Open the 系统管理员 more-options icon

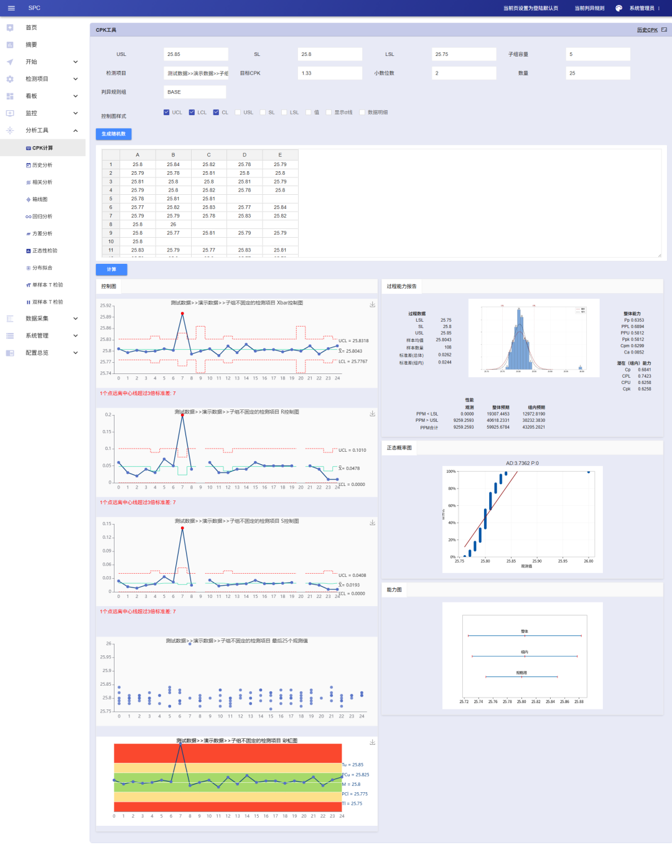[x=659, y=8]
